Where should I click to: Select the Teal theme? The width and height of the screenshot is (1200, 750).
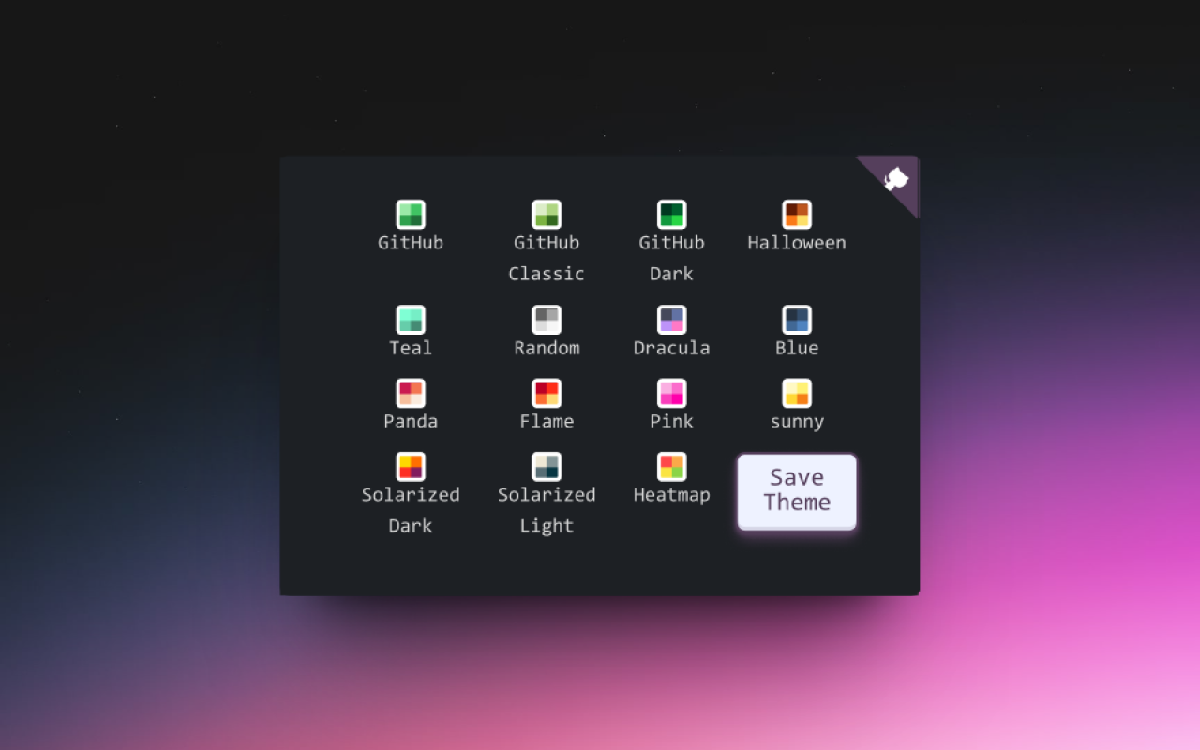click(410, 319)
